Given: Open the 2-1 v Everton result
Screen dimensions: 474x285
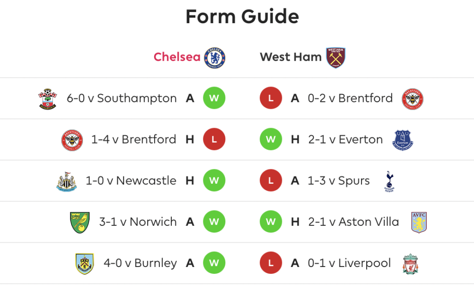Looking at the screenshot, I should (x=345, y=139).
